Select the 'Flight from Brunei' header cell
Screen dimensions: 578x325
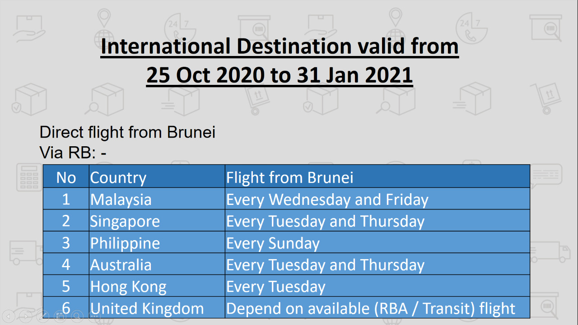coord(378,177)
